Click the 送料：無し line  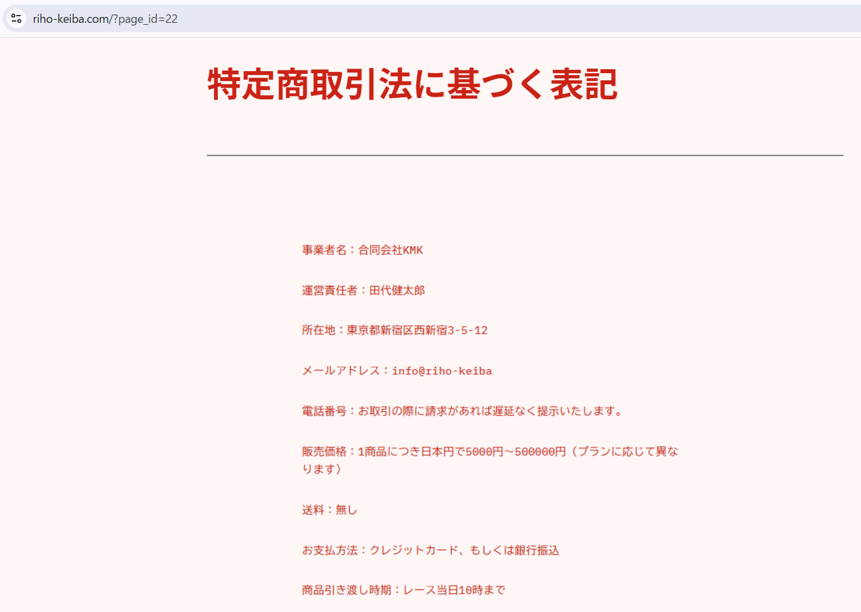(330, 510)
